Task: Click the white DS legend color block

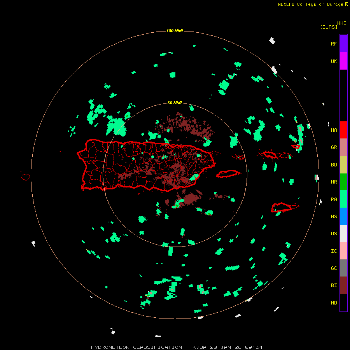Action: click(343, 233)
